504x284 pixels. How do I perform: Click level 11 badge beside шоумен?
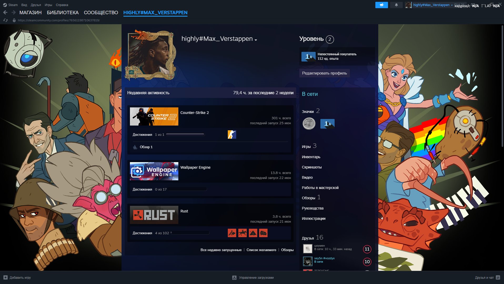click(x=367, y=249)
